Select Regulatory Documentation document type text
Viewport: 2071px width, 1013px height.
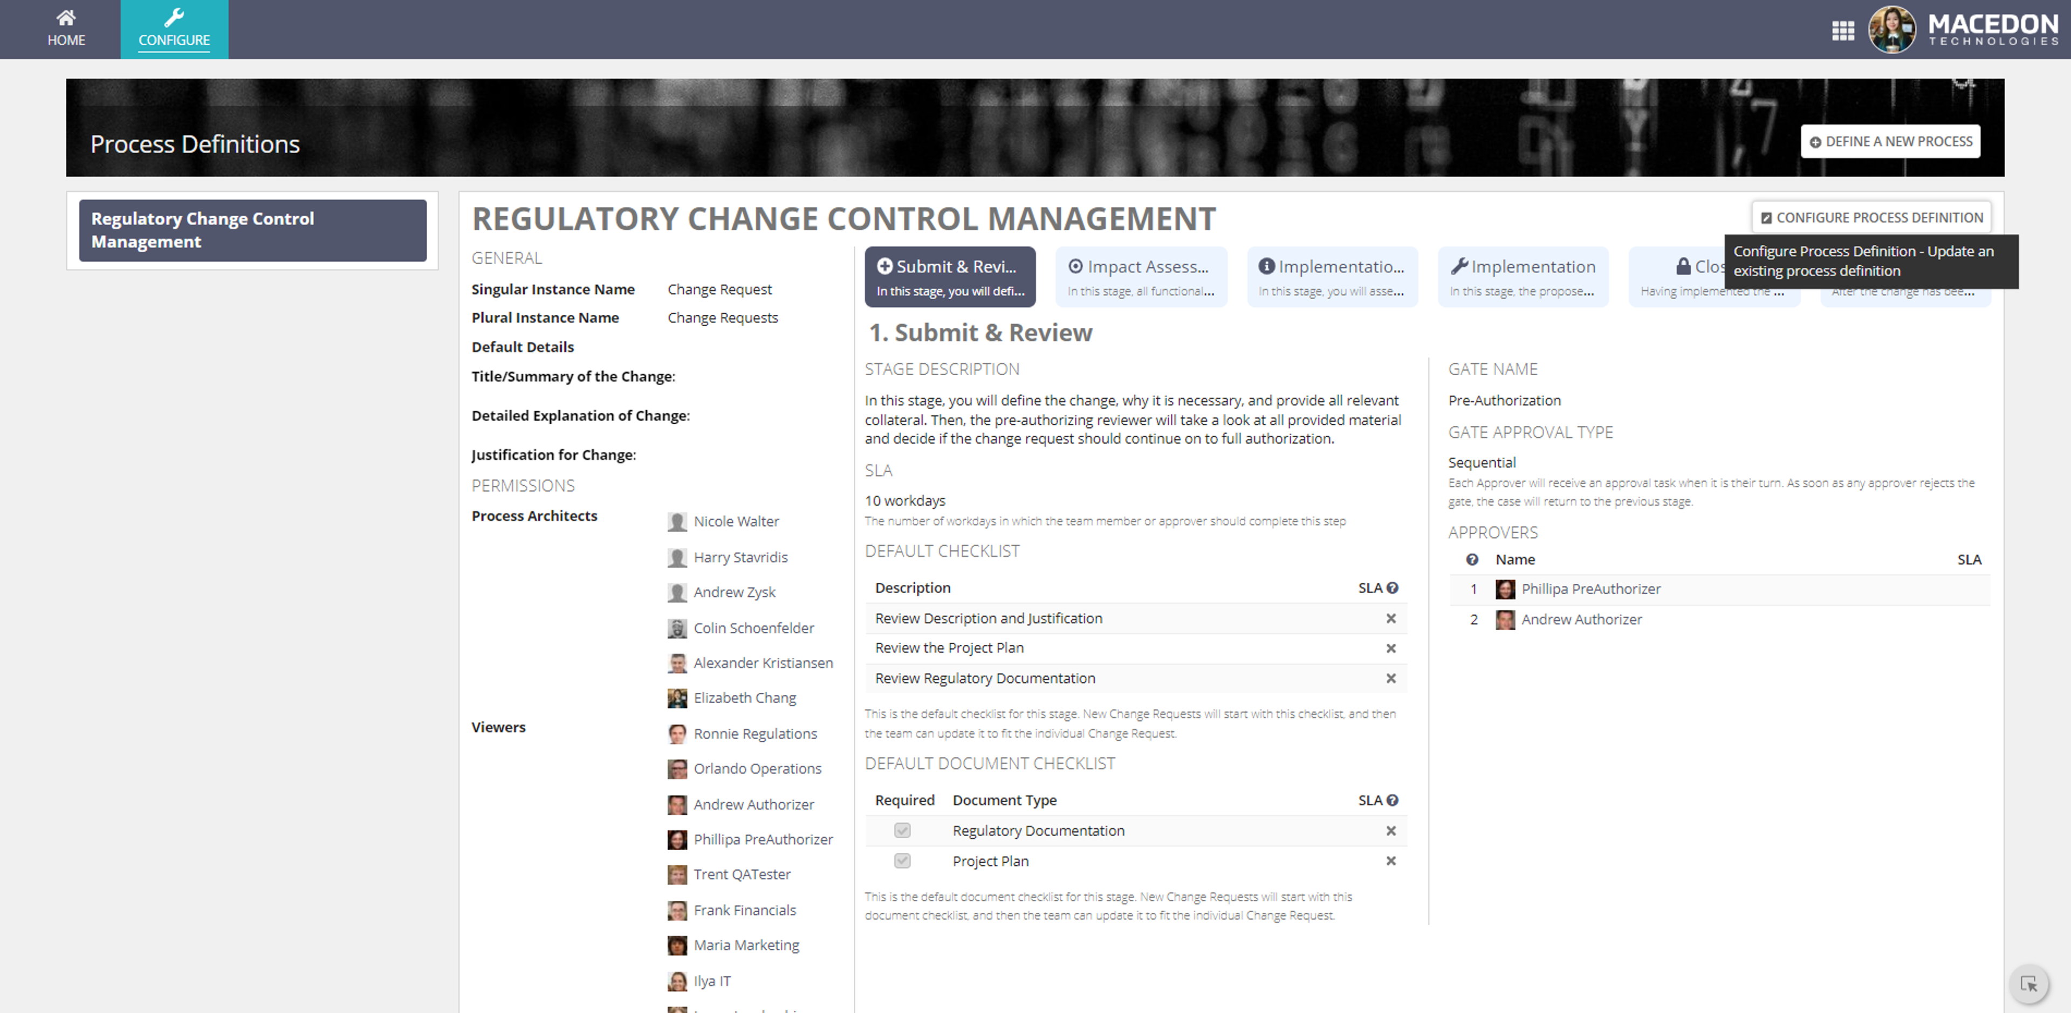point(1039,830)
